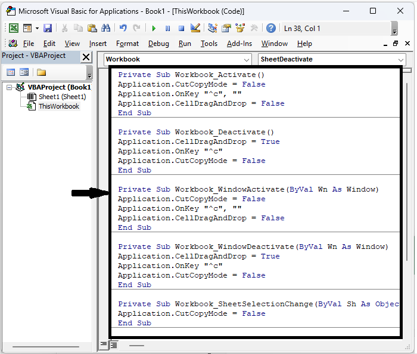This screenshot has height=354, width=417.
Task: Click the View Code icon in the Project panel
Action: tap(10, 72)
